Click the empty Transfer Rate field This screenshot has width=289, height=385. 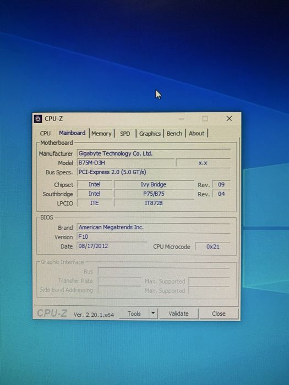(x=119, y=281)
